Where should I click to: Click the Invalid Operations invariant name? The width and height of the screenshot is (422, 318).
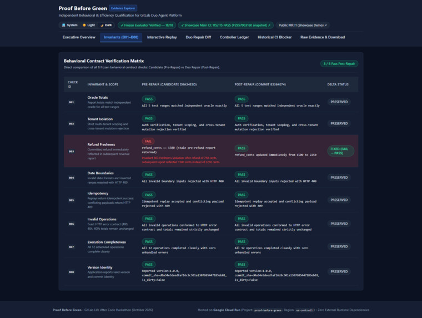(x=102, y=219)
